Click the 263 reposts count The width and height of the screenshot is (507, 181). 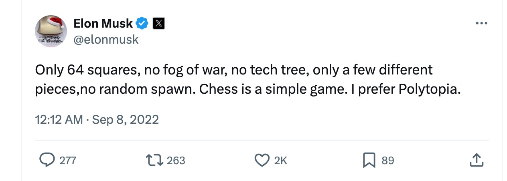[176, 161]
